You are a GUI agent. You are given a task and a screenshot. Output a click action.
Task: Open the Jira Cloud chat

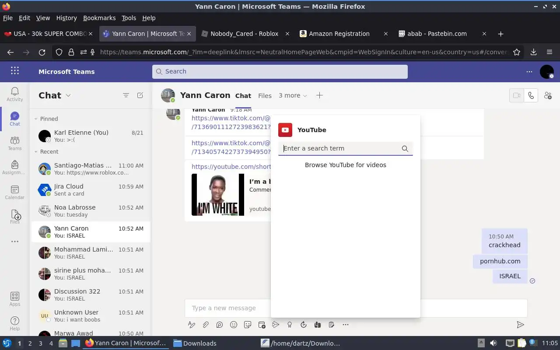(x=91, y=190)
